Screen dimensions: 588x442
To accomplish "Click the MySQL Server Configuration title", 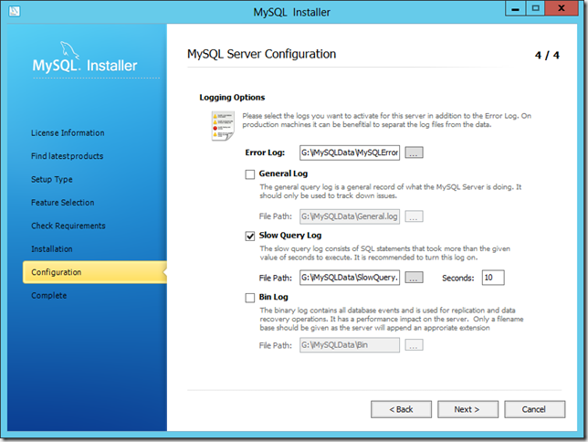I will click(262, 54).
